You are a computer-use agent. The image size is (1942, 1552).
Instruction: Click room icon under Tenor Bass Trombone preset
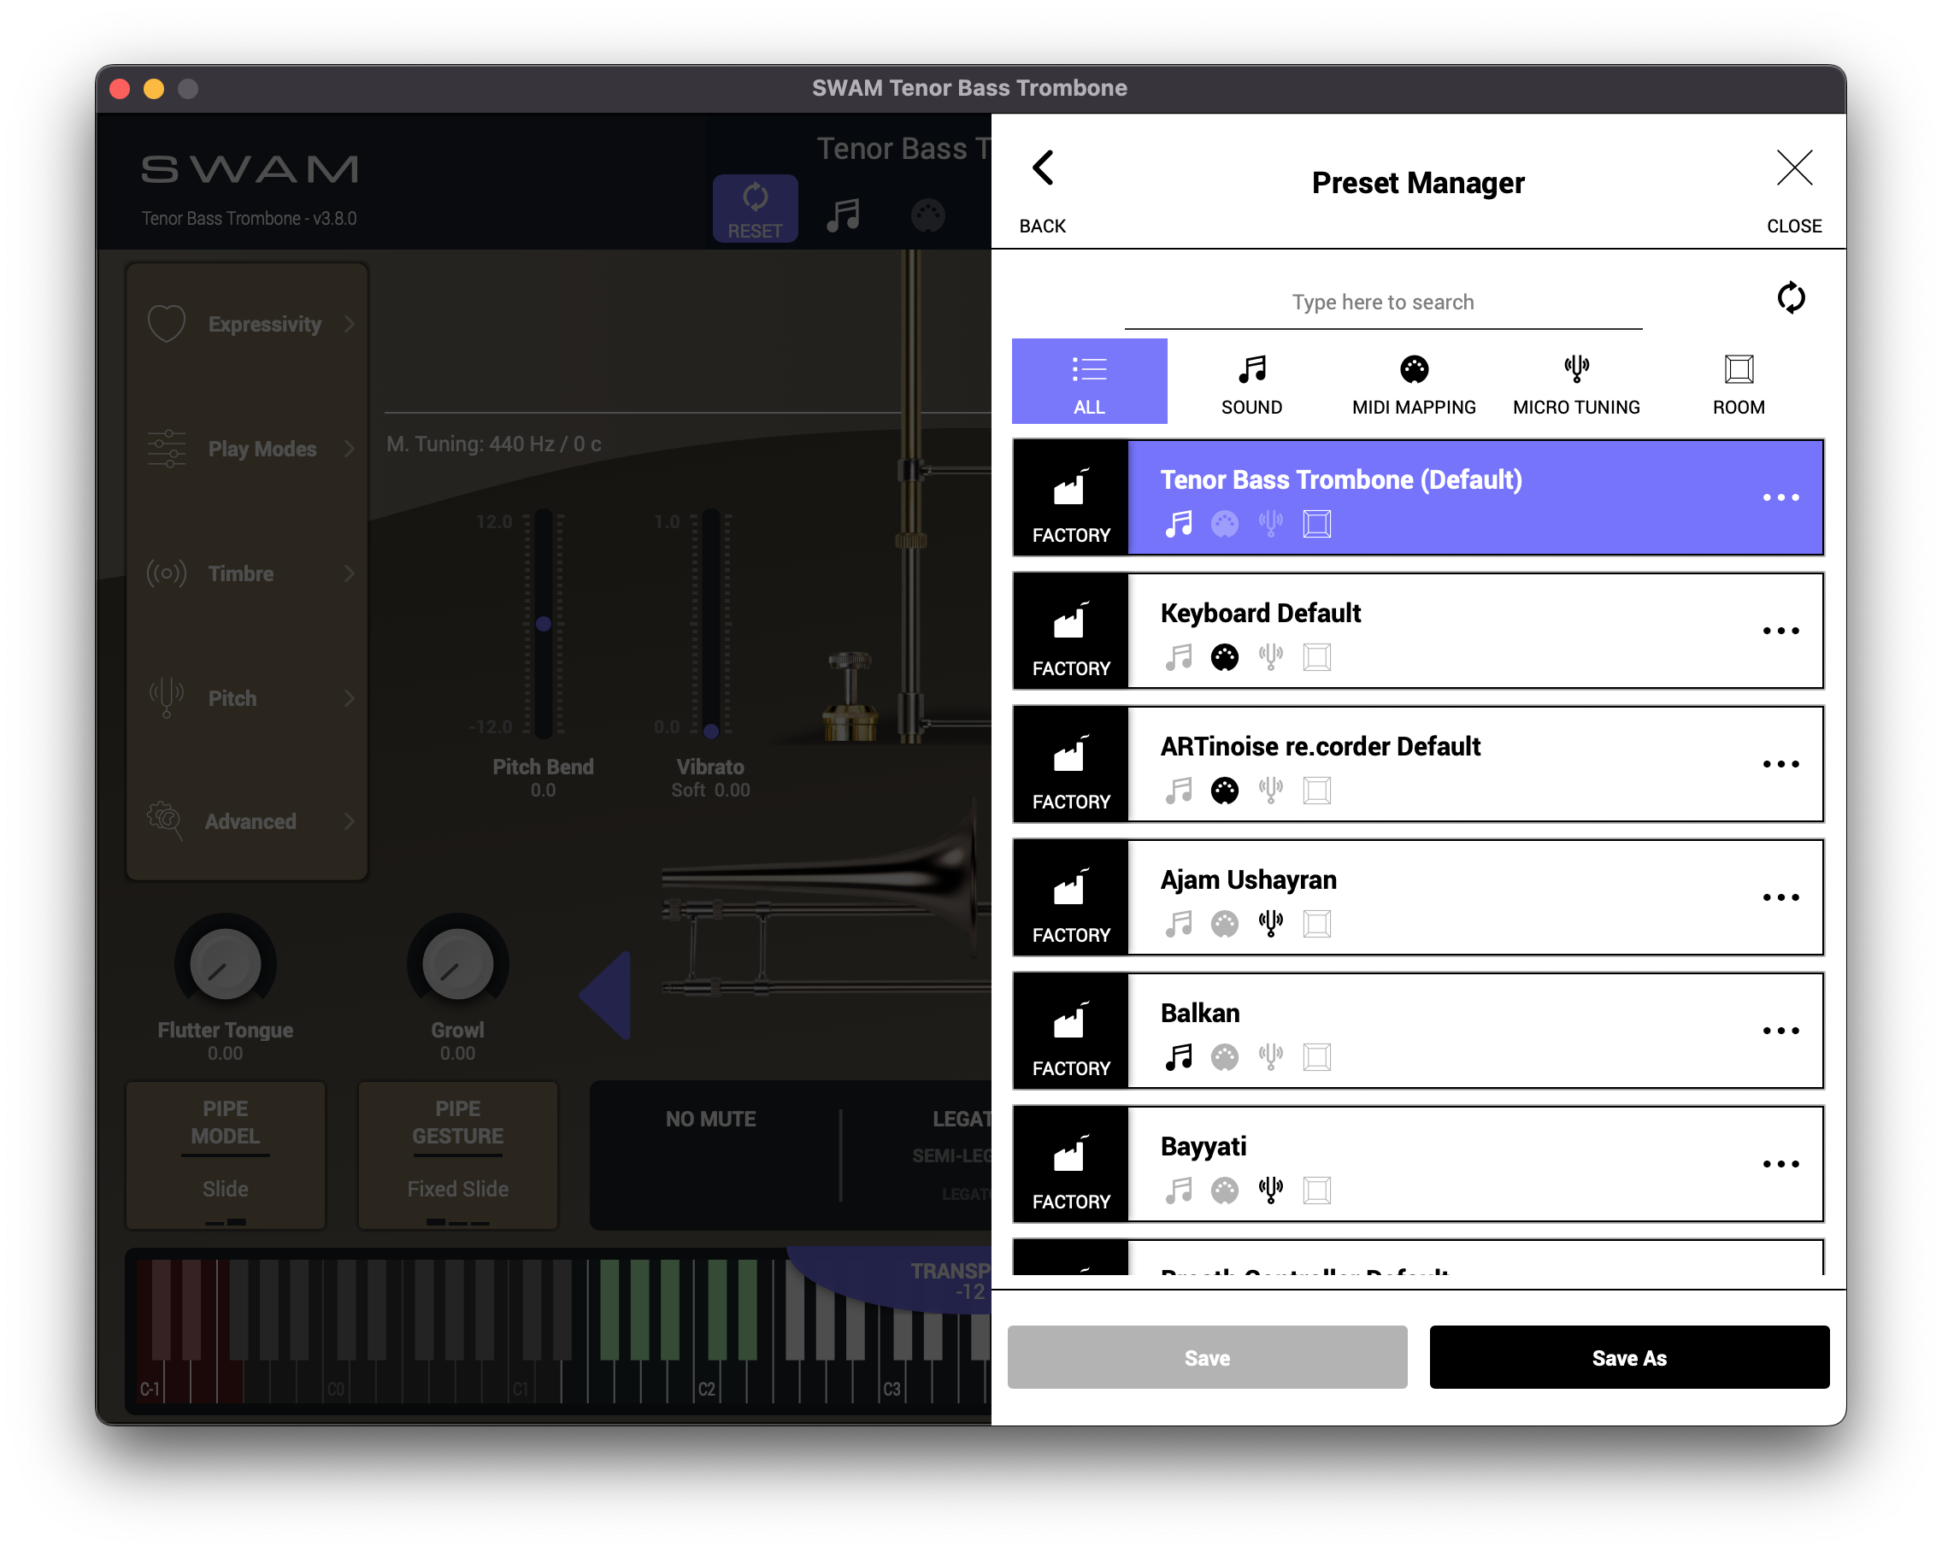(x=1316, y=523)
